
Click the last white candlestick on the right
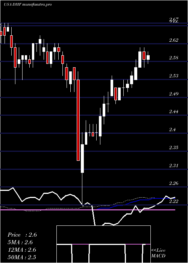tap(148, 57)
